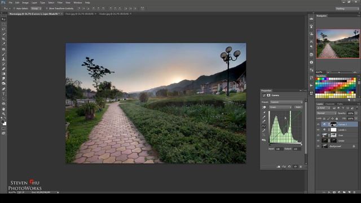Click the Curves 1 layer mask thumbnail
The height and width of the screenshot is (203, 361).
coord(333,124)
